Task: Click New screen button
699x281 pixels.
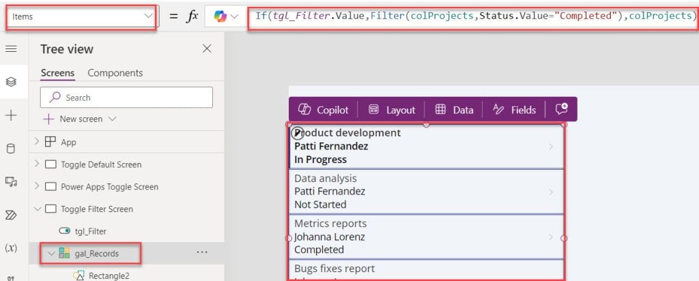Action: 79,119
